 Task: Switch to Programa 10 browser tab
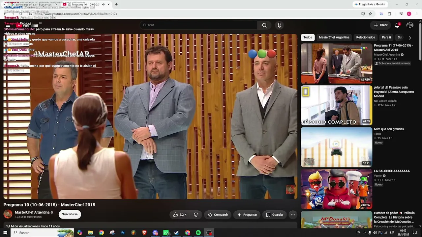pyautogui.click(x=86, y=4)
